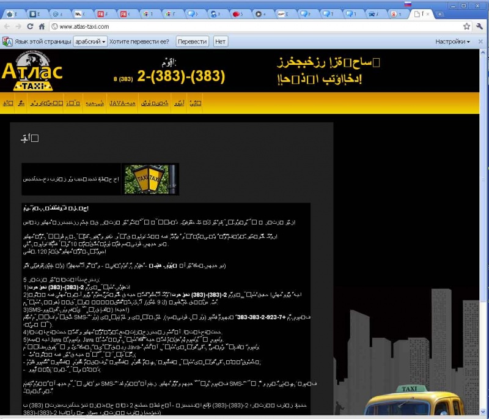489x419 pixels.
Task: Reload the atlas-taxi page
Action: (30, 26)
